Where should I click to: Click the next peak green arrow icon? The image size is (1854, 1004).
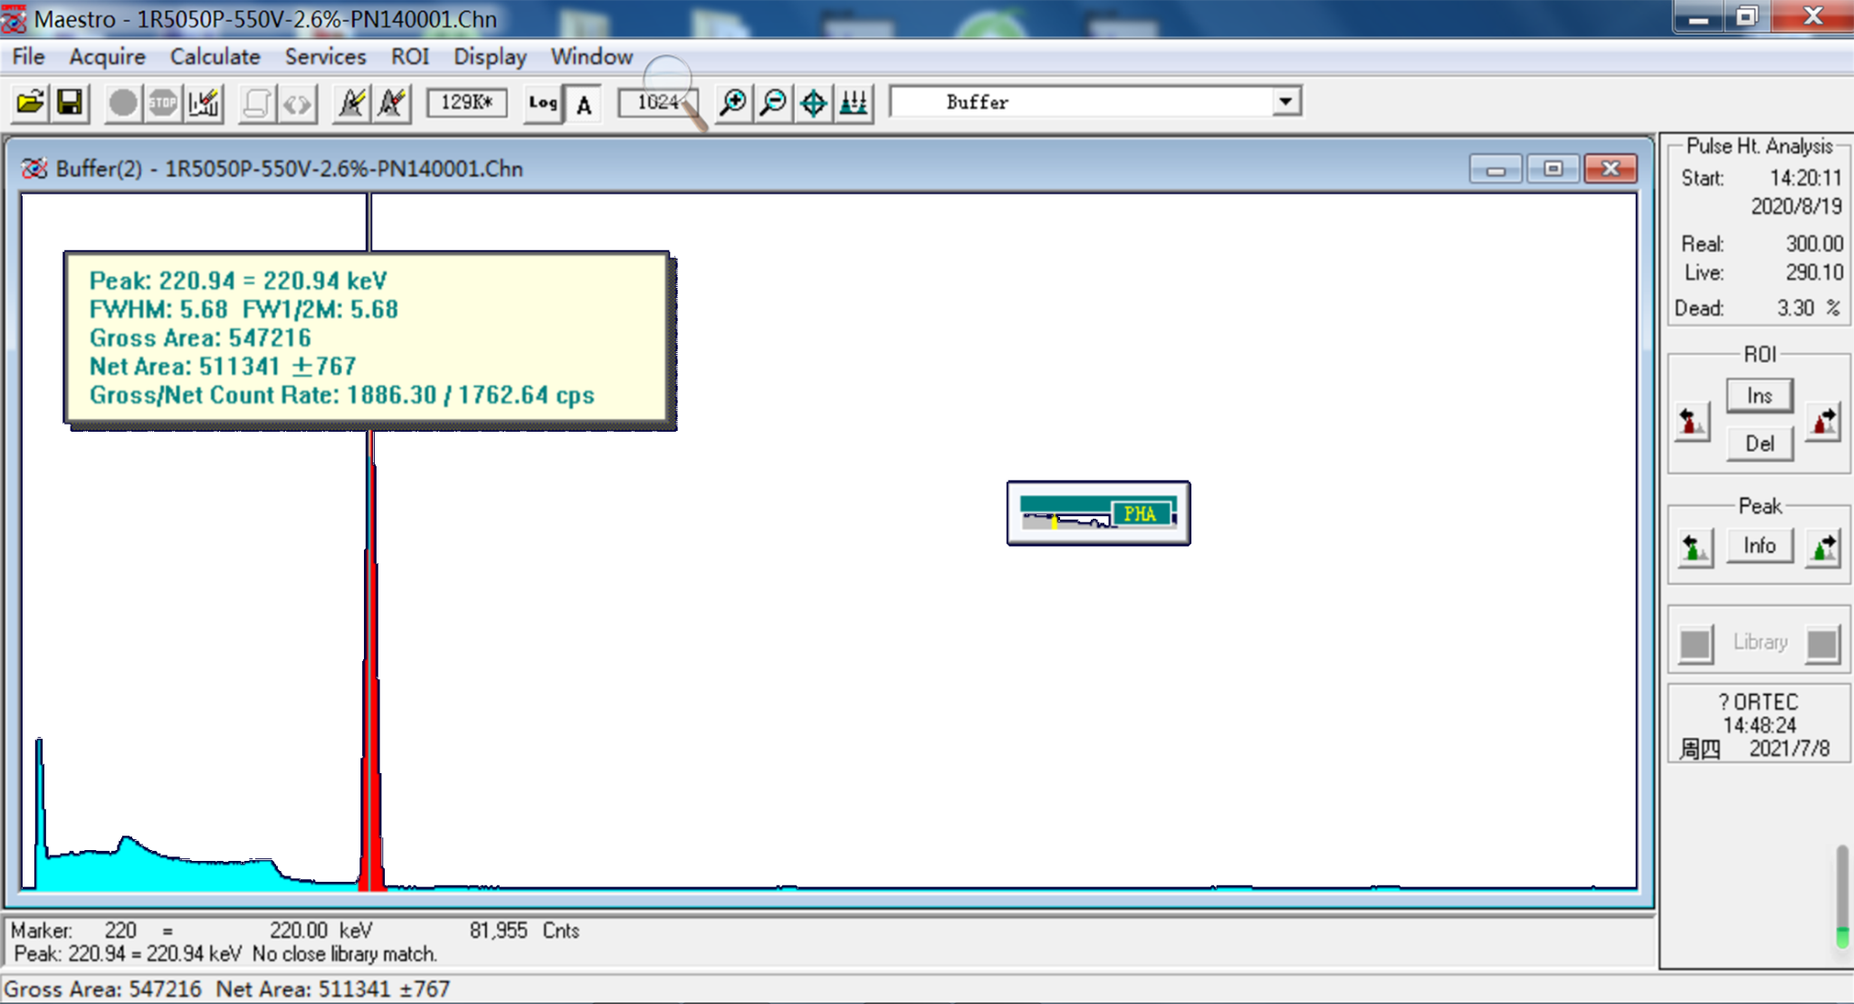tap(1823, 548)
